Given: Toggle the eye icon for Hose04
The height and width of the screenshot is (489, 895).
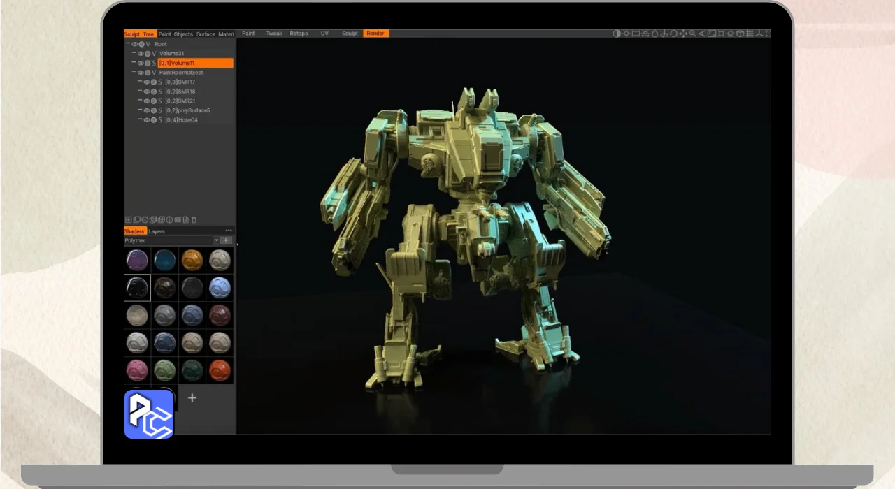Looking at the screenshot, I should 147,120.
